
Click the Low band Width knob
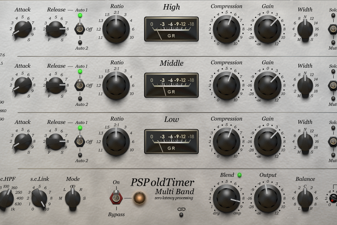point(305,142)
